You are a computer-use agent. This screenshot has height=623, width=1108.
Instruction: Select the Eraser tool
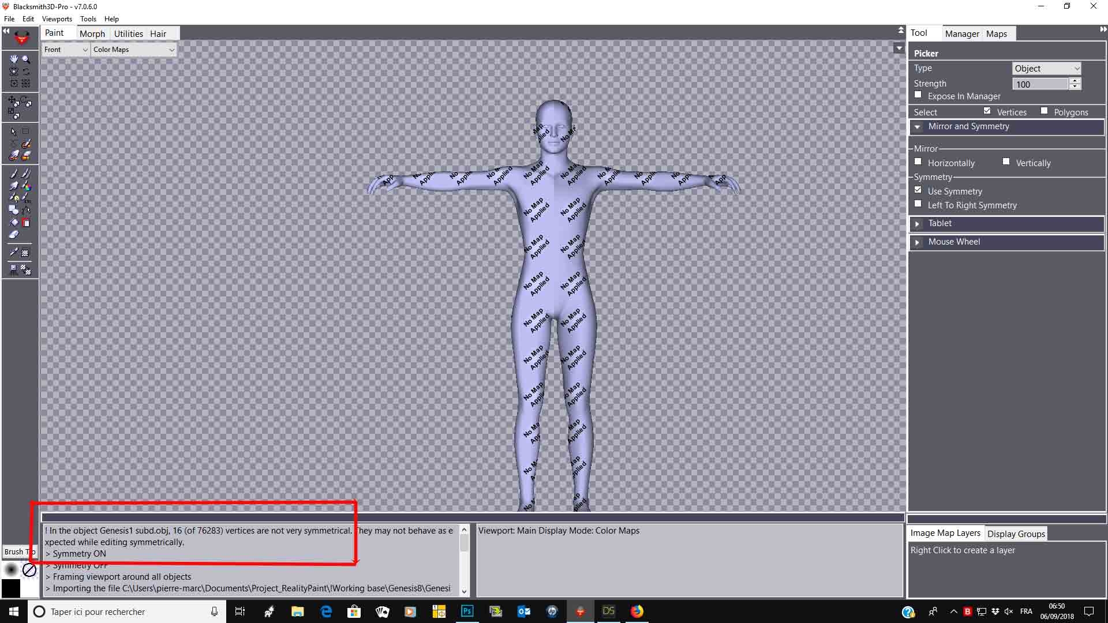[14, 235]
